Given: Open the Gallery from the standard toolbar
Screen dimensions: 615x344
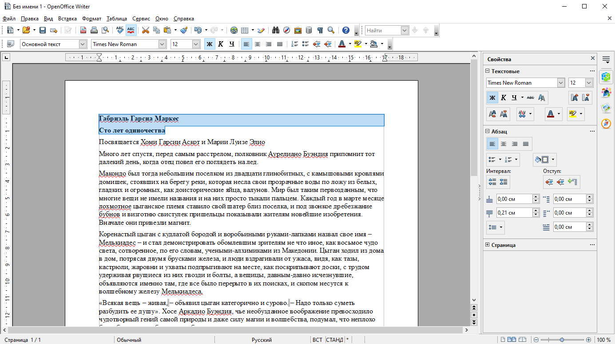Looking at the screenshot, I should point(298,30).
